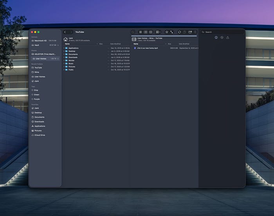Screen dimensions: 274x216
Task: Open the Favorites star toolbar button
Action: 167,32
